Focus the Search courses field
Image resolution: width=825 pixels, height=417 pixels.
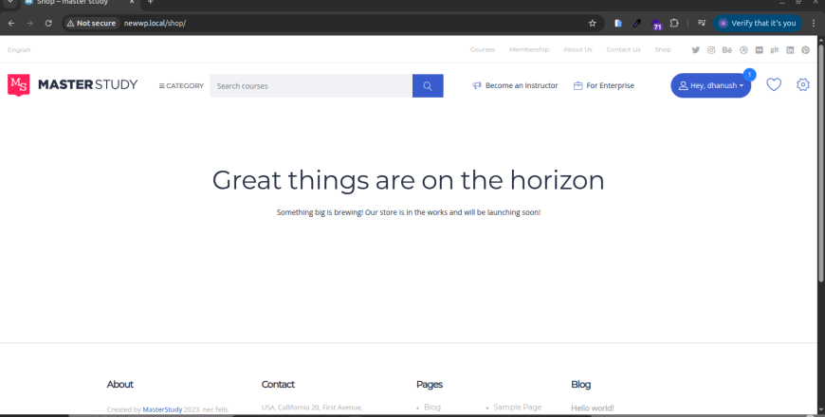pyautogui.click(x=311, y=85)
